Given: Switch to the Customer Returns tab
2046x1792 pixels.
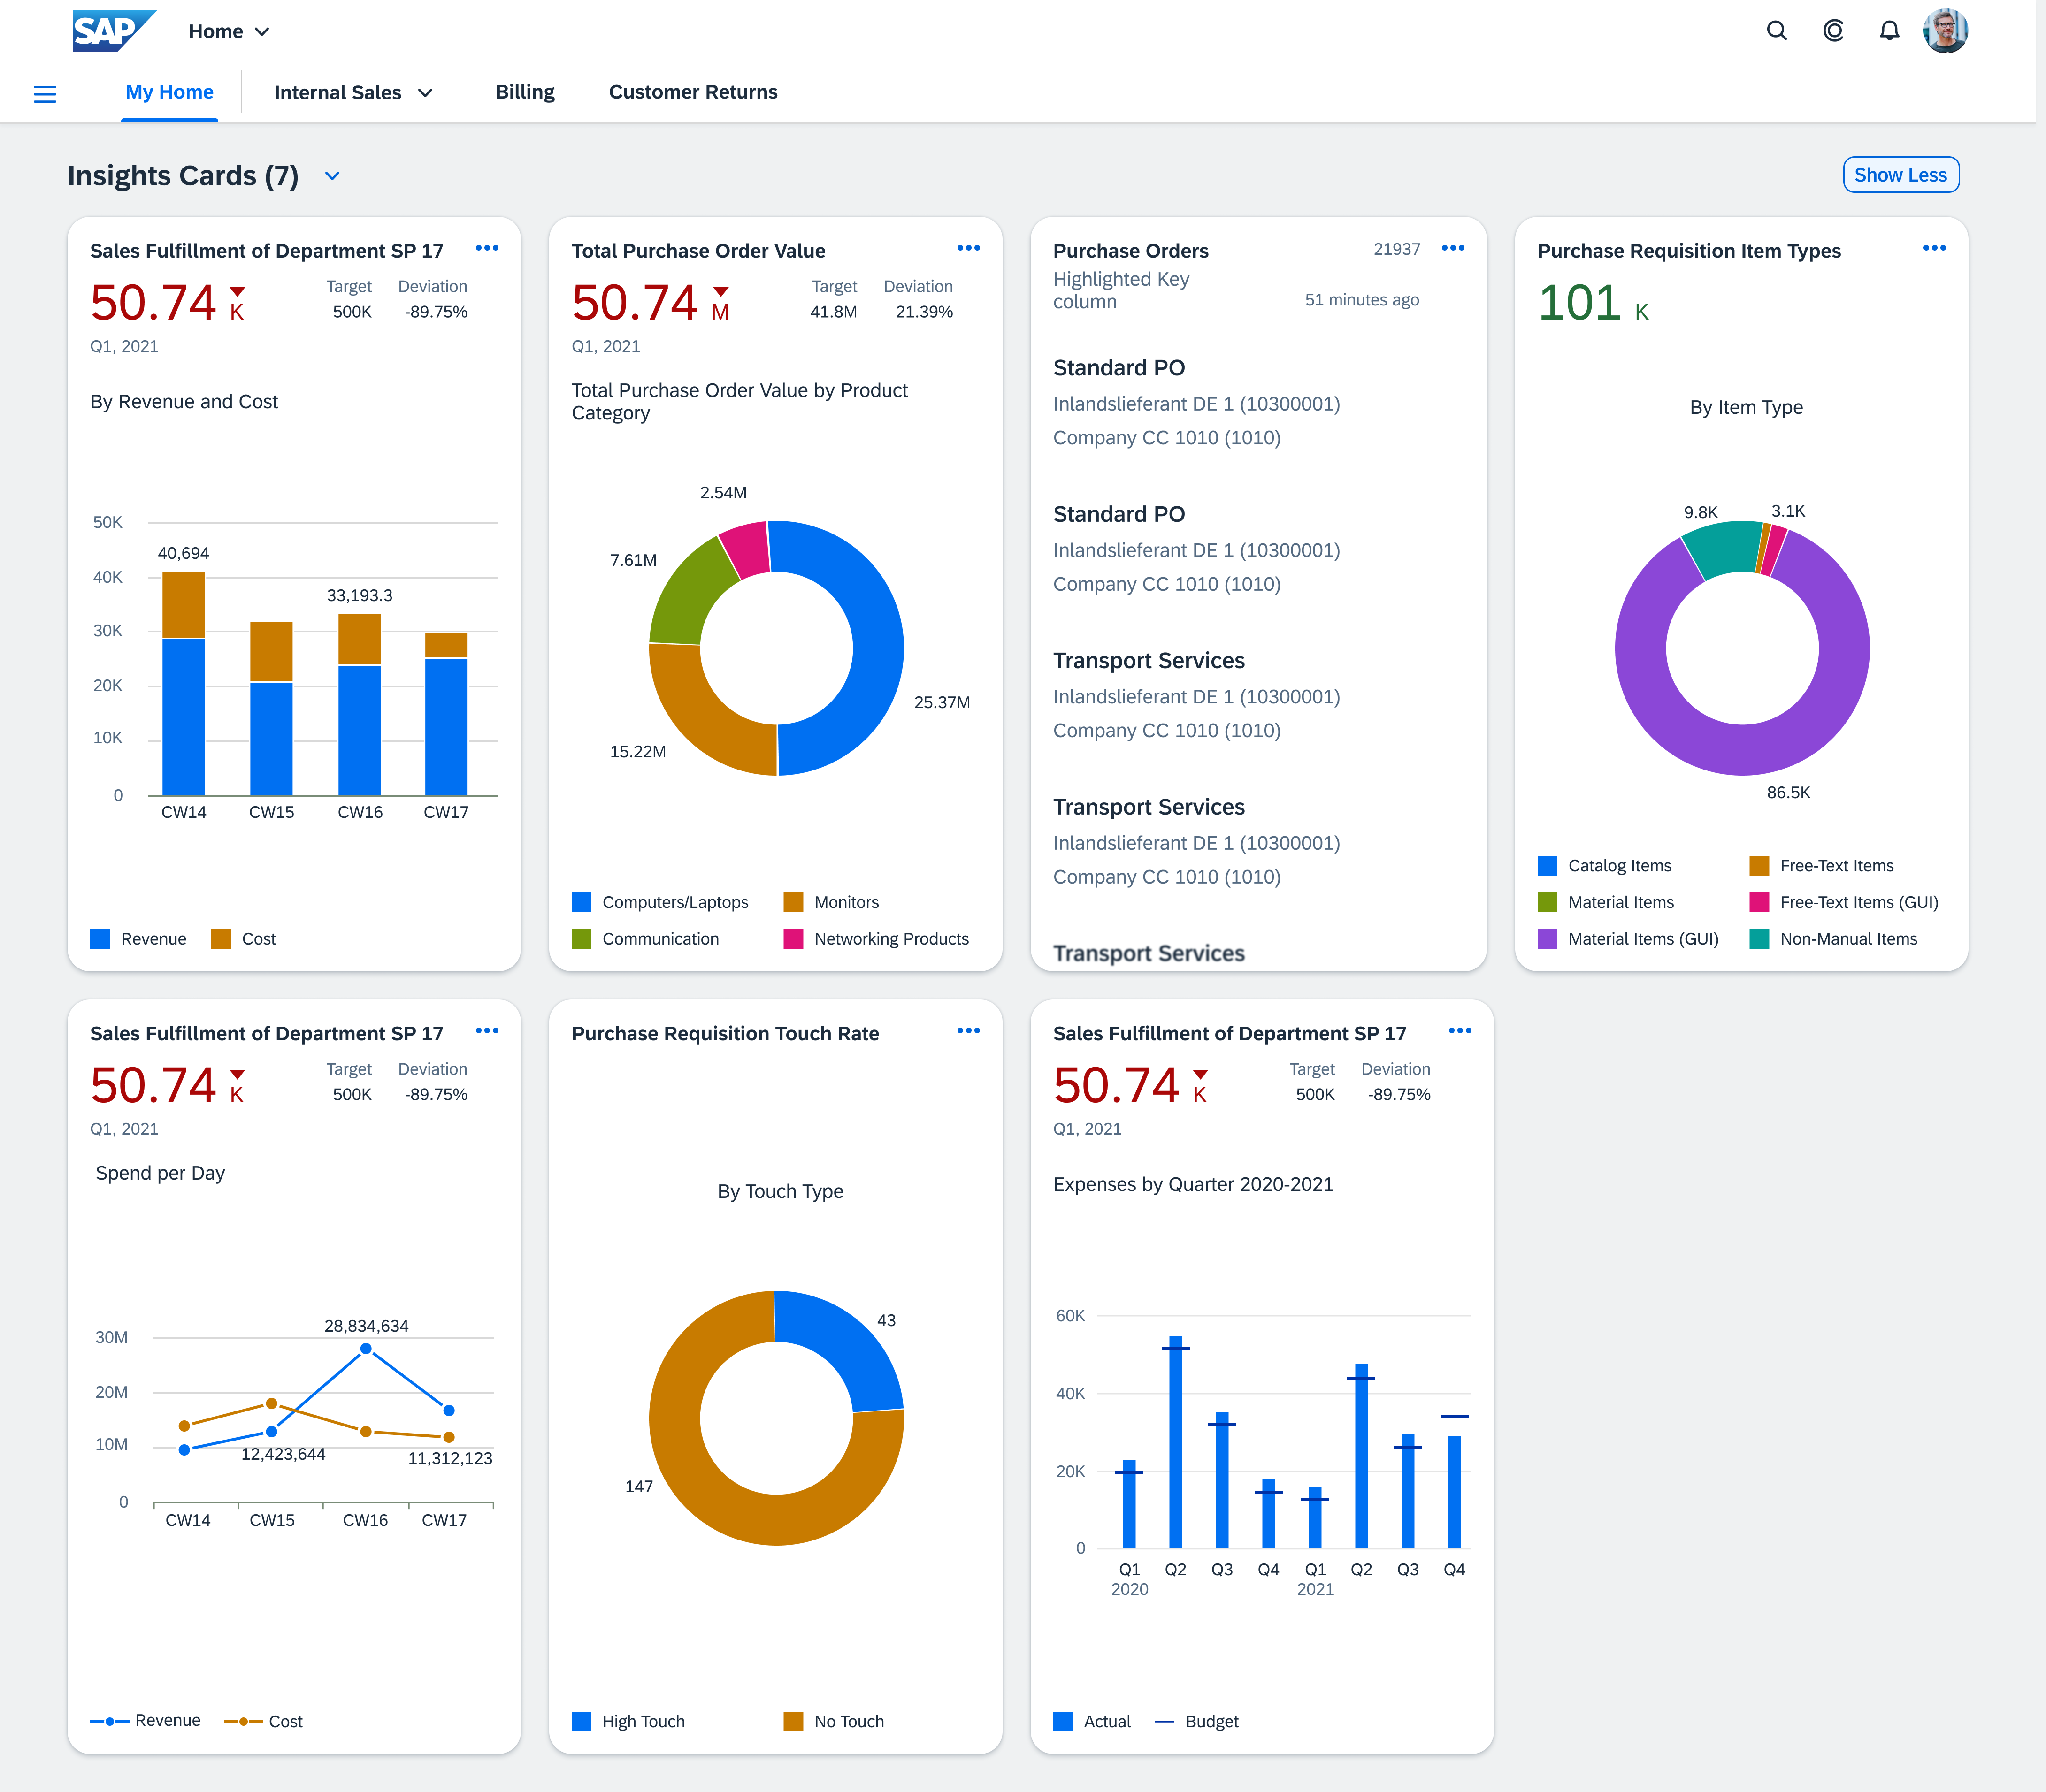Looking at the screenshot, I should pos(693,92).
